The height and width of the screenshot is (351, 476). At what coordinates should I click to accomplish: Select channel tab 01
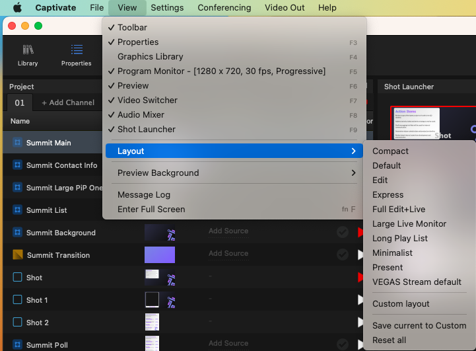[x=20, y=102]
